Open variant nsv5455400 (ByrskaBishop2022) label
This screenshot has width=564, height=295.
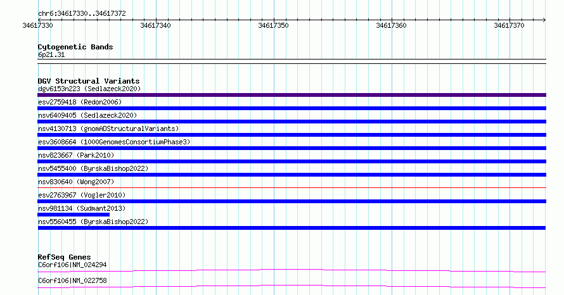pyautogui.click(x=93, y=168)
